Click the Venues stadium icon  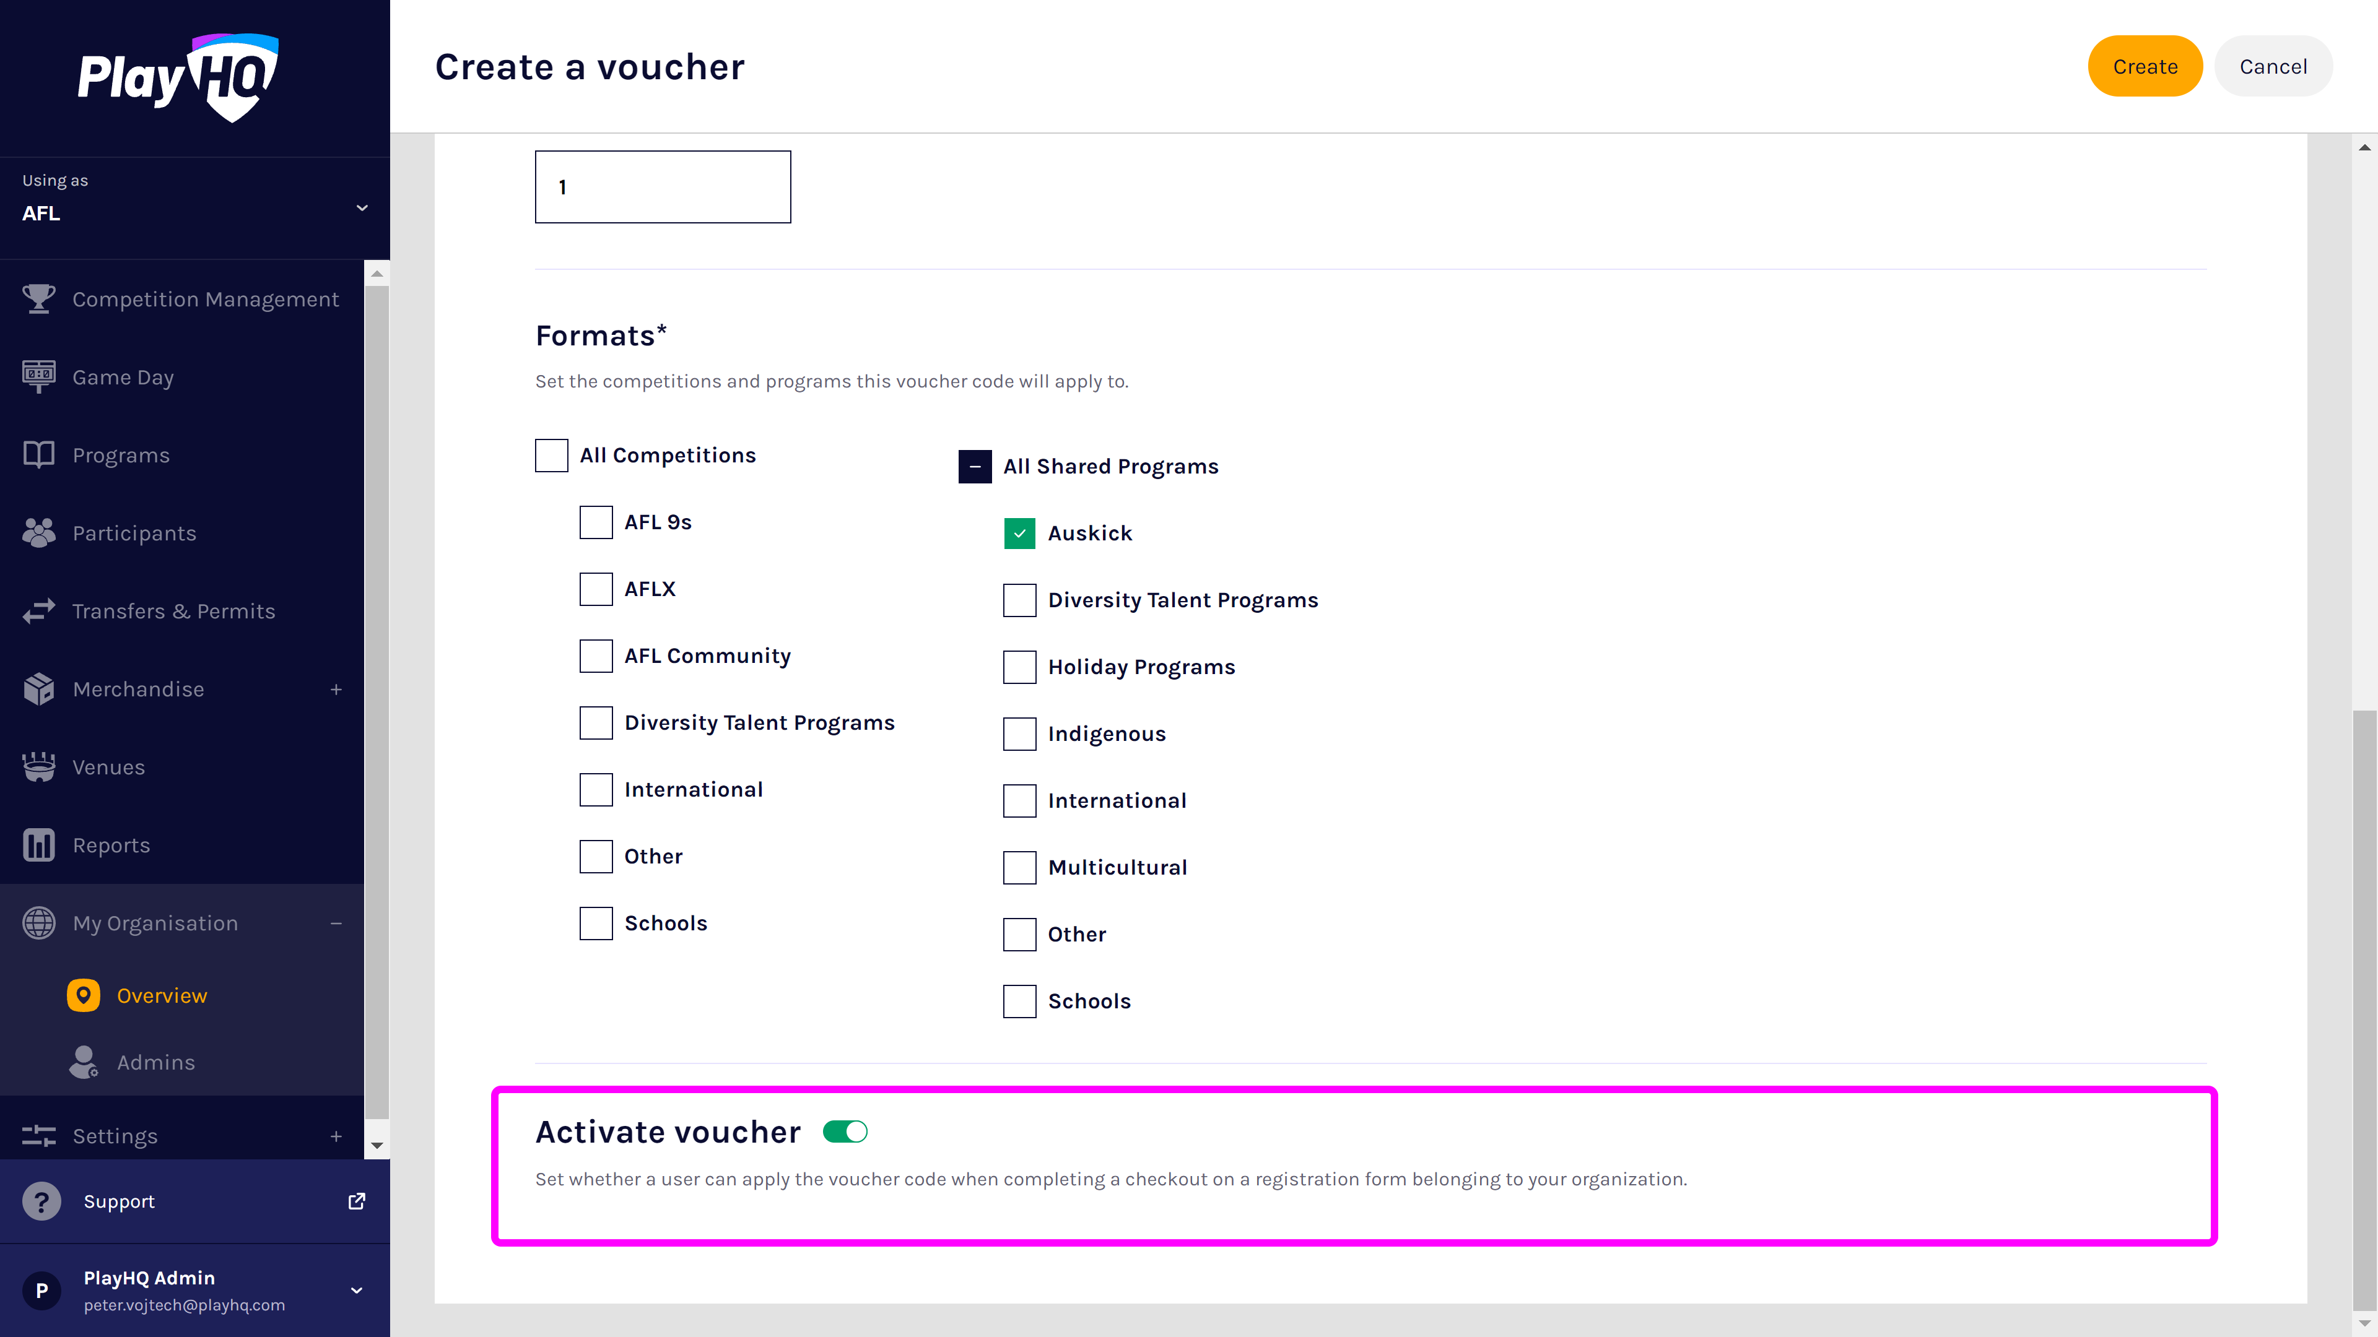tap(39, 767)
